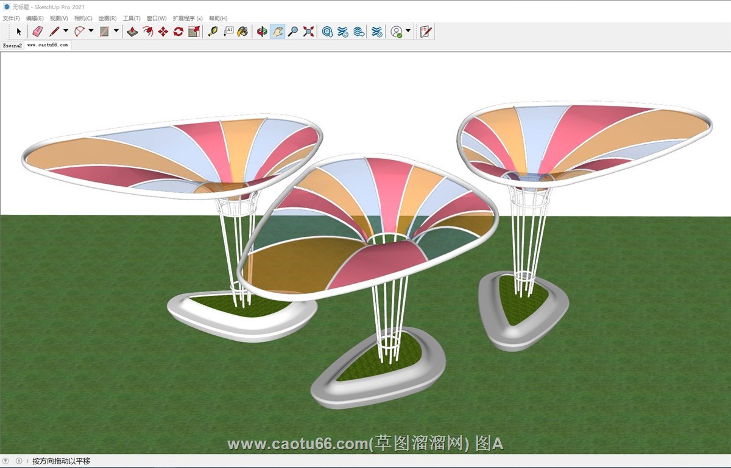Toggle the Pan hand tool

point(277,32)
